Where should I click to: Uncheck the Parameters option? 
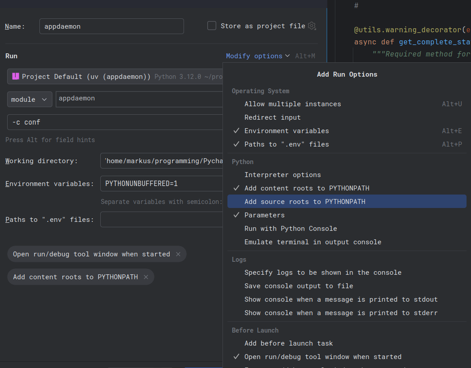coord(347,215)
